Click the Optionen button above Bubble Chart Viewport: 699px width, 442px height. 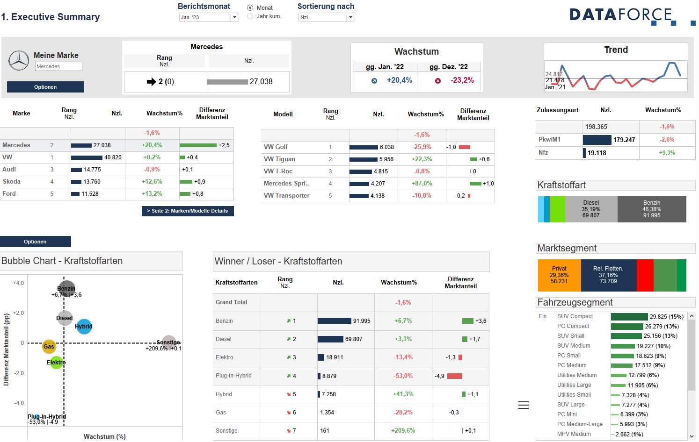point(36,242)
